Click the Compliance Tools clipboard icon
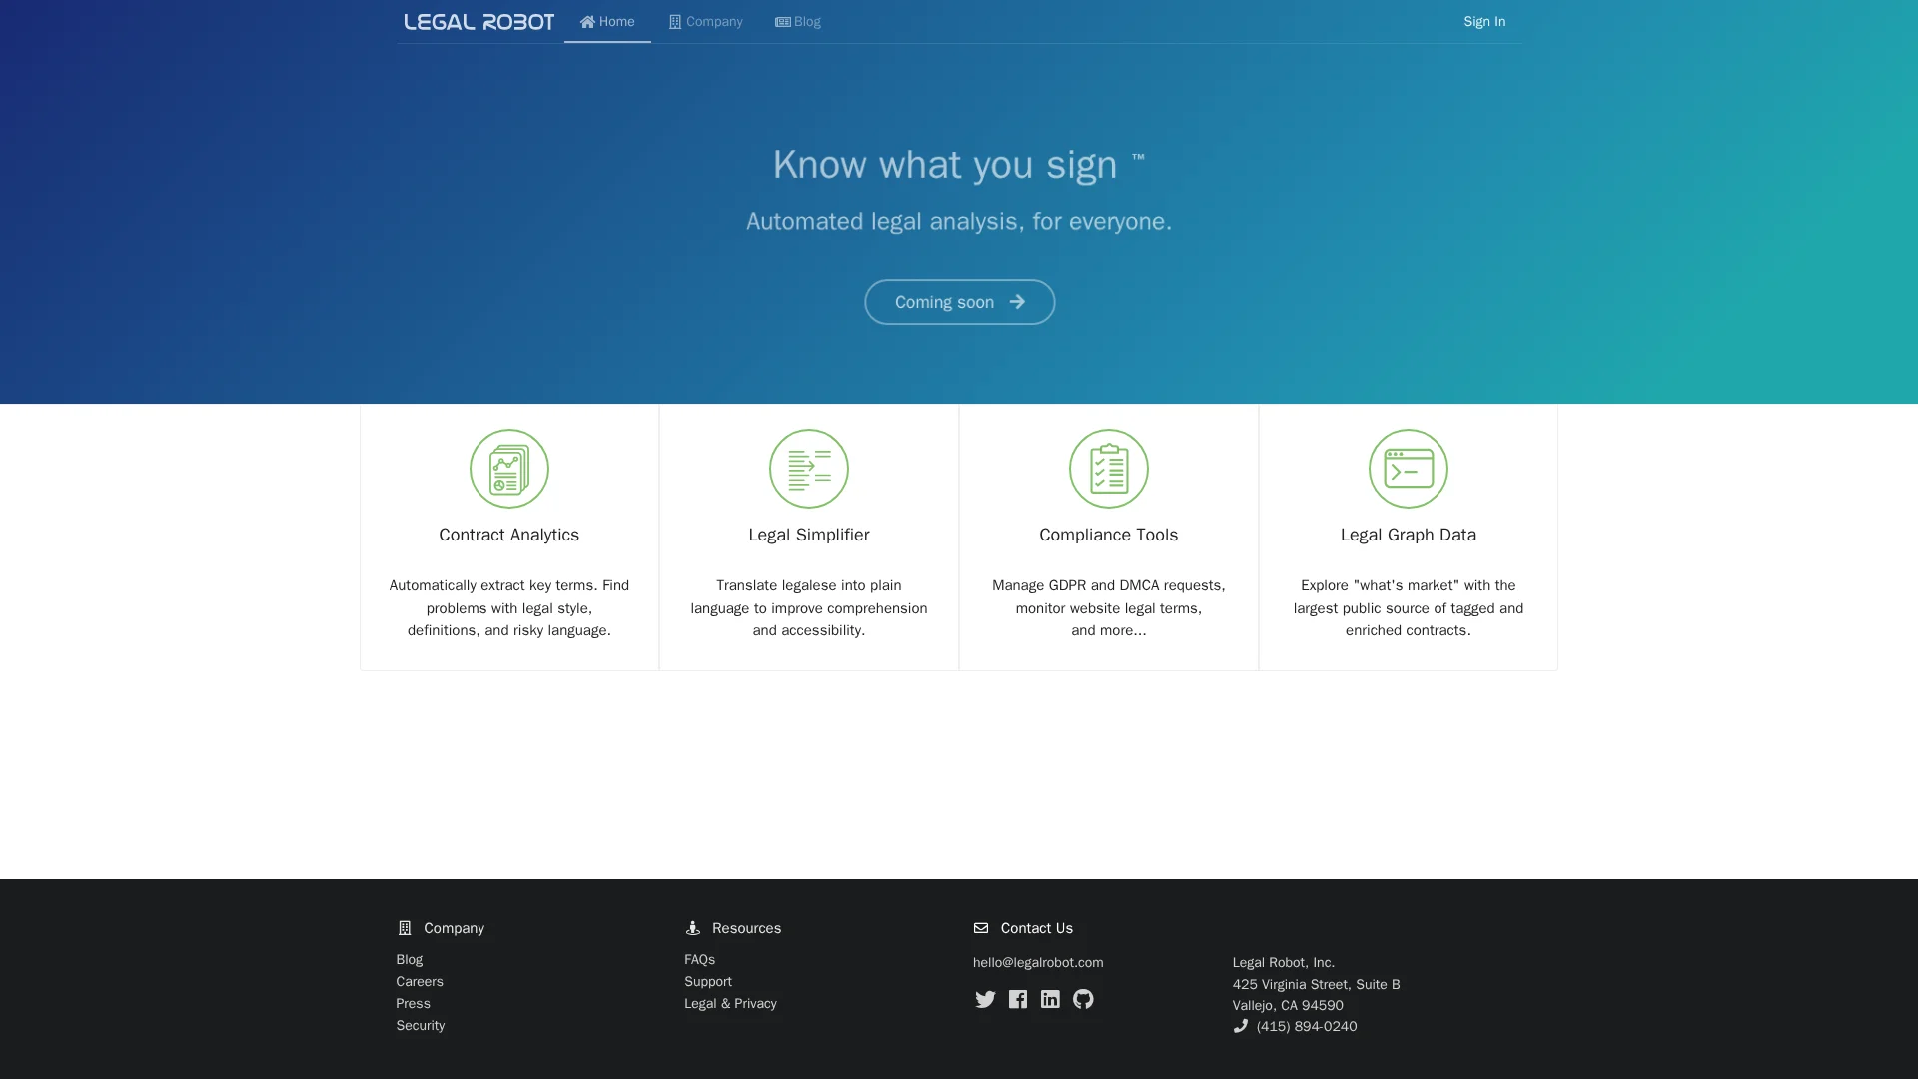 click(x=1108, y=469)
